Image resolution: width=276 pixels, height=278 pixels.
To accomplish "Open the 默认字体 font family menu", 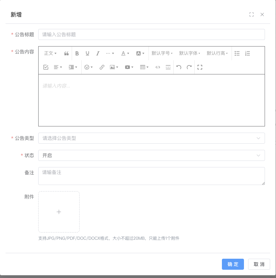I will click(x=190, y=53).
